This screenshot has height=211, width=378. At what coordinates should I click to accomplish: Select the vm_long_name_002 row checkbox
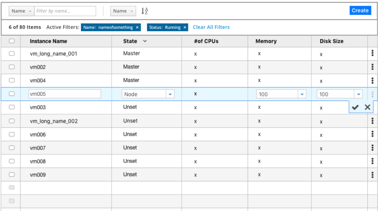pos(12,121)
